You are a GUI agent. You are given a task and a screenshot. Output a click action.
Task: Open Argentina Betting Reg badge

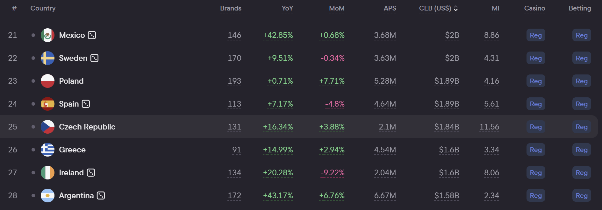582,196
